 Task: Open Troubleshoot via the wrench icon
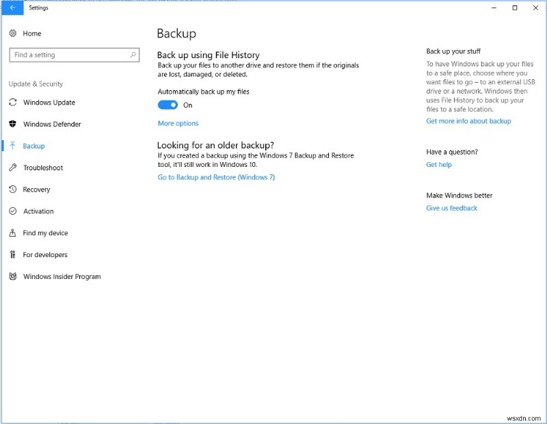point(14,168)
